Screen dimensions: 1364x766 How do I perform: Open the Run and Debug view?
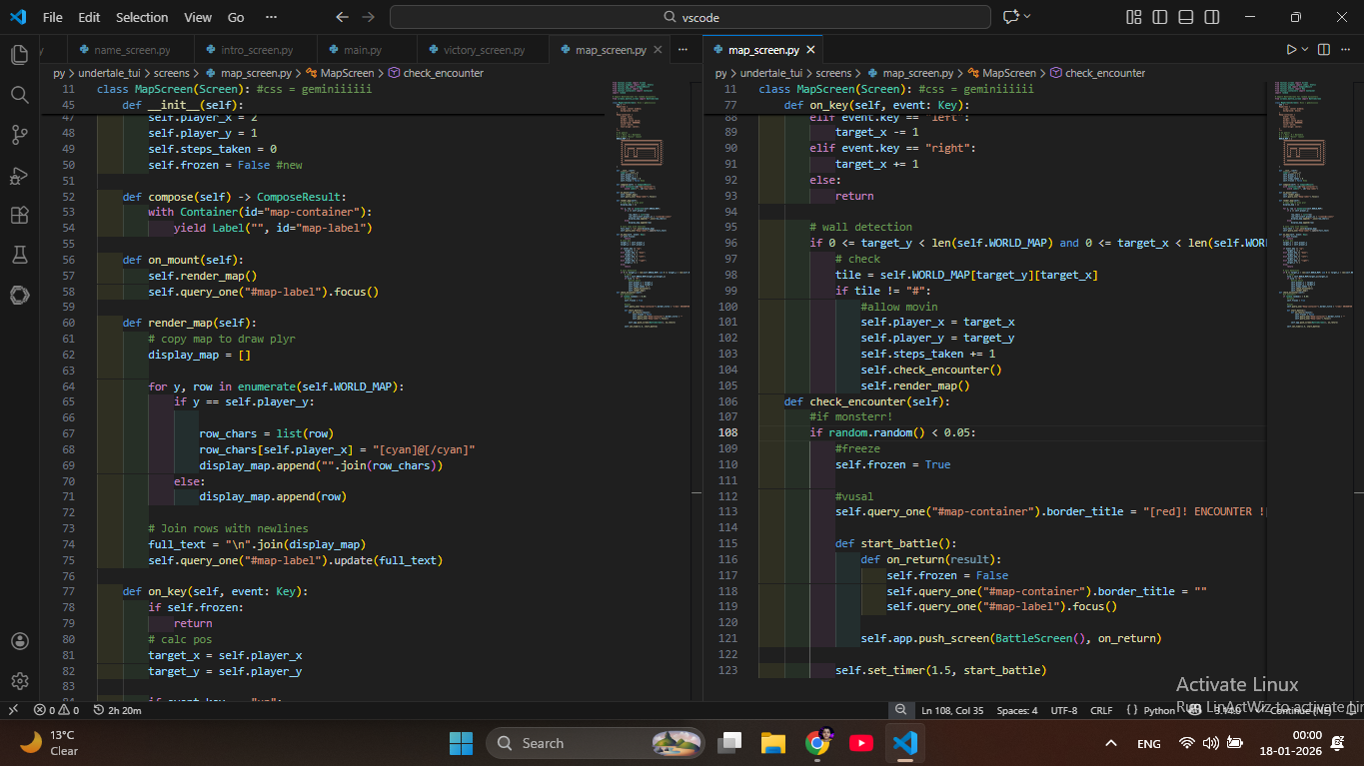tap(19, 176)
